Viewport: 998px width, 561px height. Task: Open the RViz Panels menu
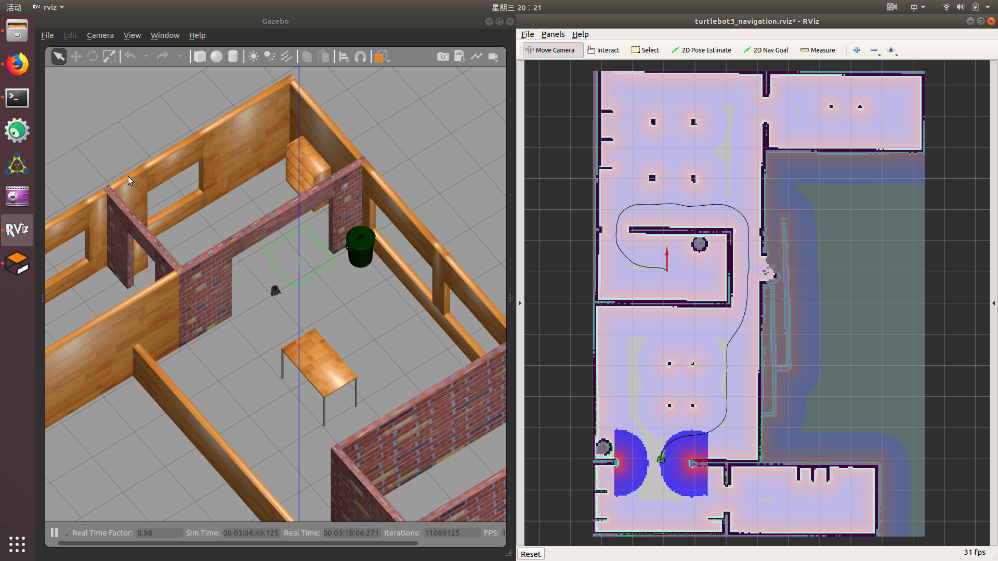(553, 34)
